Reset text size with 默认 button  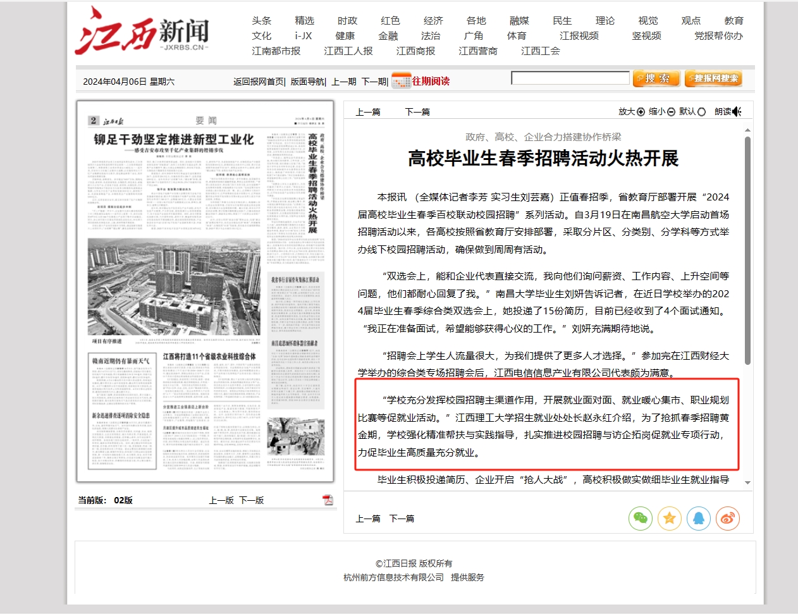point(701,112)
